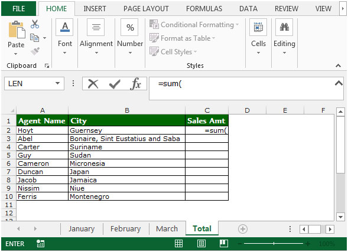348x252 pixels.
Task: Open the Format as Table dropdown
Action: tap(183, 38)
